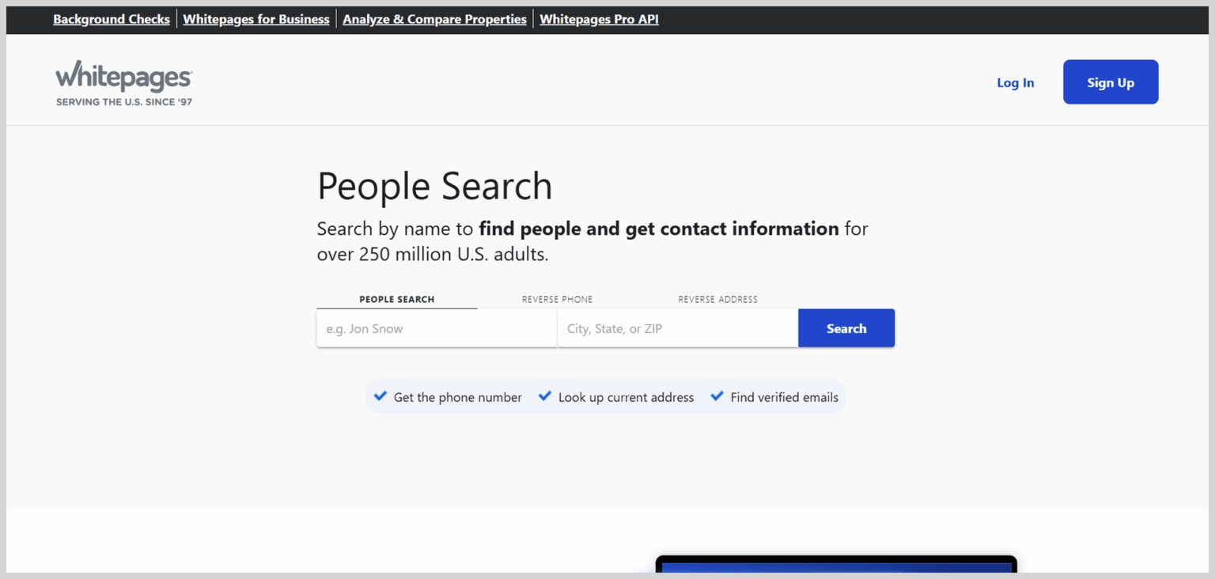Click the laptop mockup at page bottom
This screenshot has height=579, width=1215.
[x=835, y=566]
